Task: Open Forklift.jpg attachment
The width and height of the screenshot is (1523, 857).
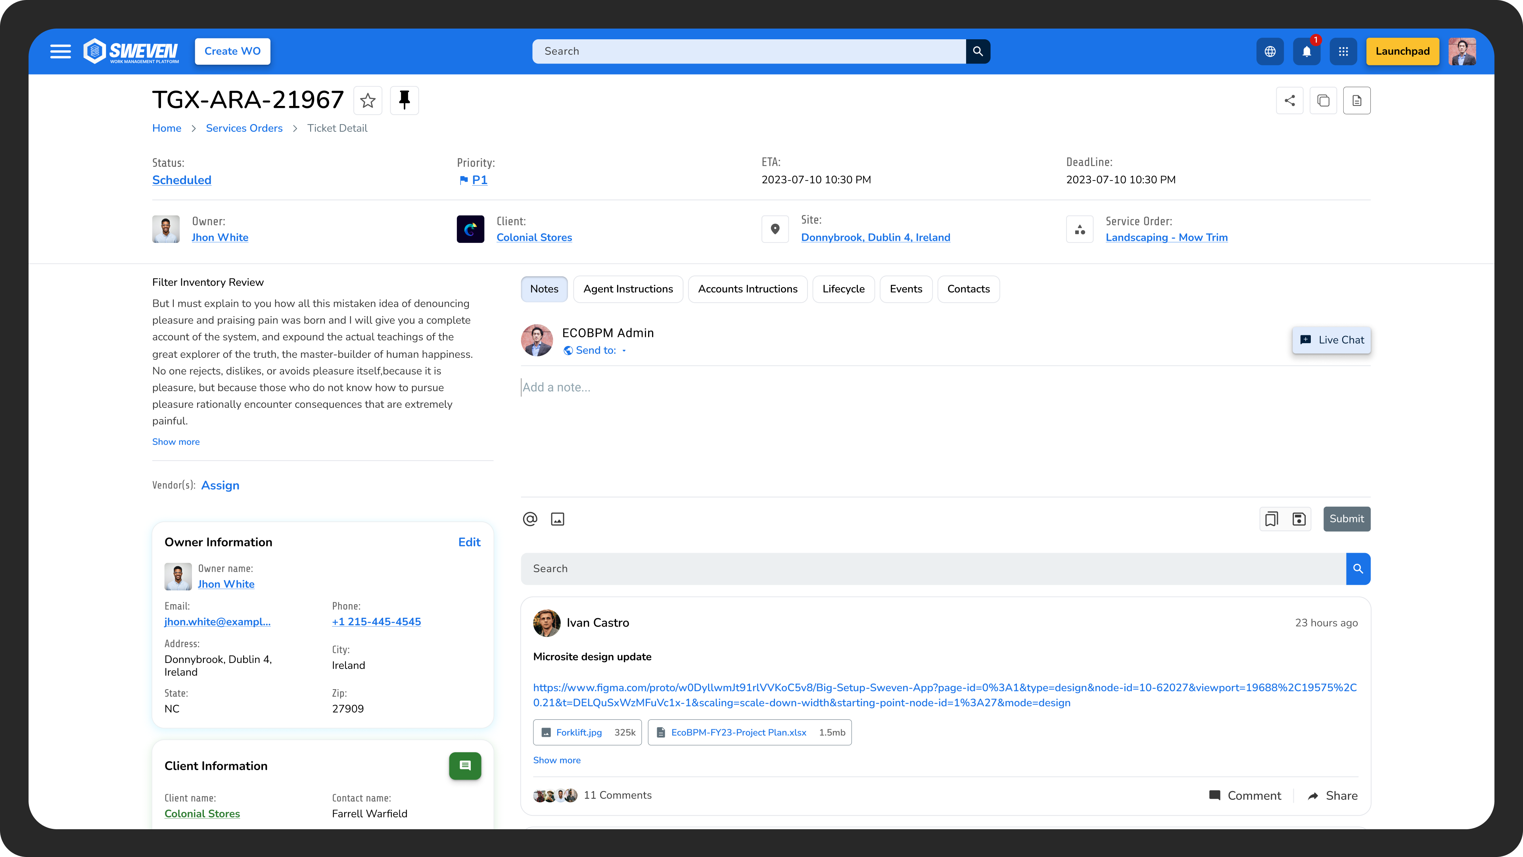Action: pyautogui.click(x=587, y=733)
